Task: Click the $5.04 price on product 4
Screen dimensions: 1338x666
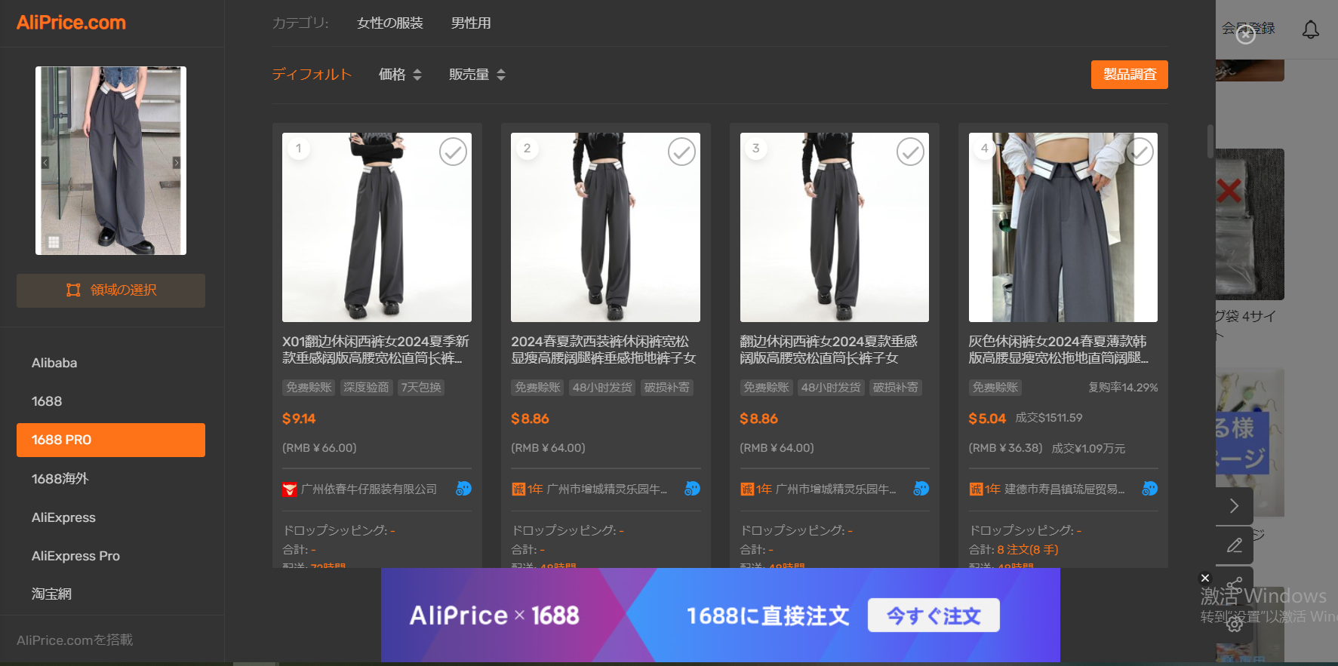Action: click(987, 419)
